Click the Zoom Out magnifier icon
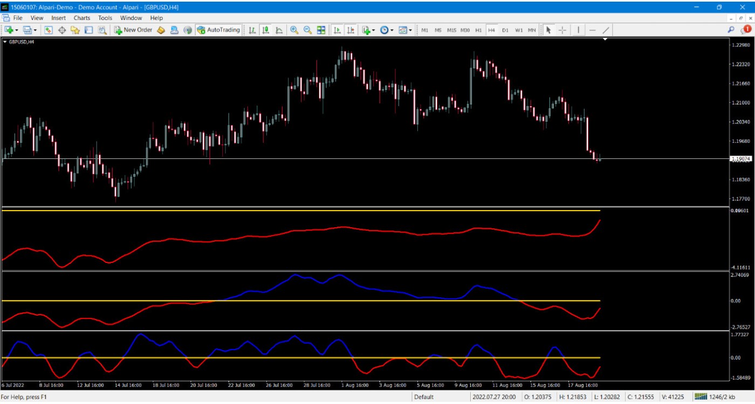 pos(307,30)
